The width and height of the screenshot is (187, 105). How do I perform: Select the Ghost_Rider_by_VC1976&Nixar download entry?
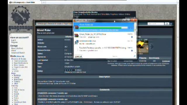pyautogui.click(x=104, y=36)
